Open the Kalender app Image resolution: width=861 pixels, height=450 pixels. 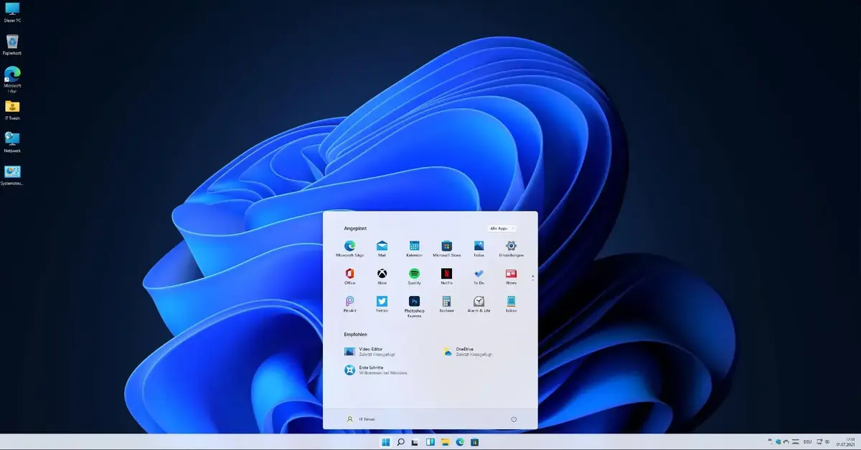click(x=414, y=247)
